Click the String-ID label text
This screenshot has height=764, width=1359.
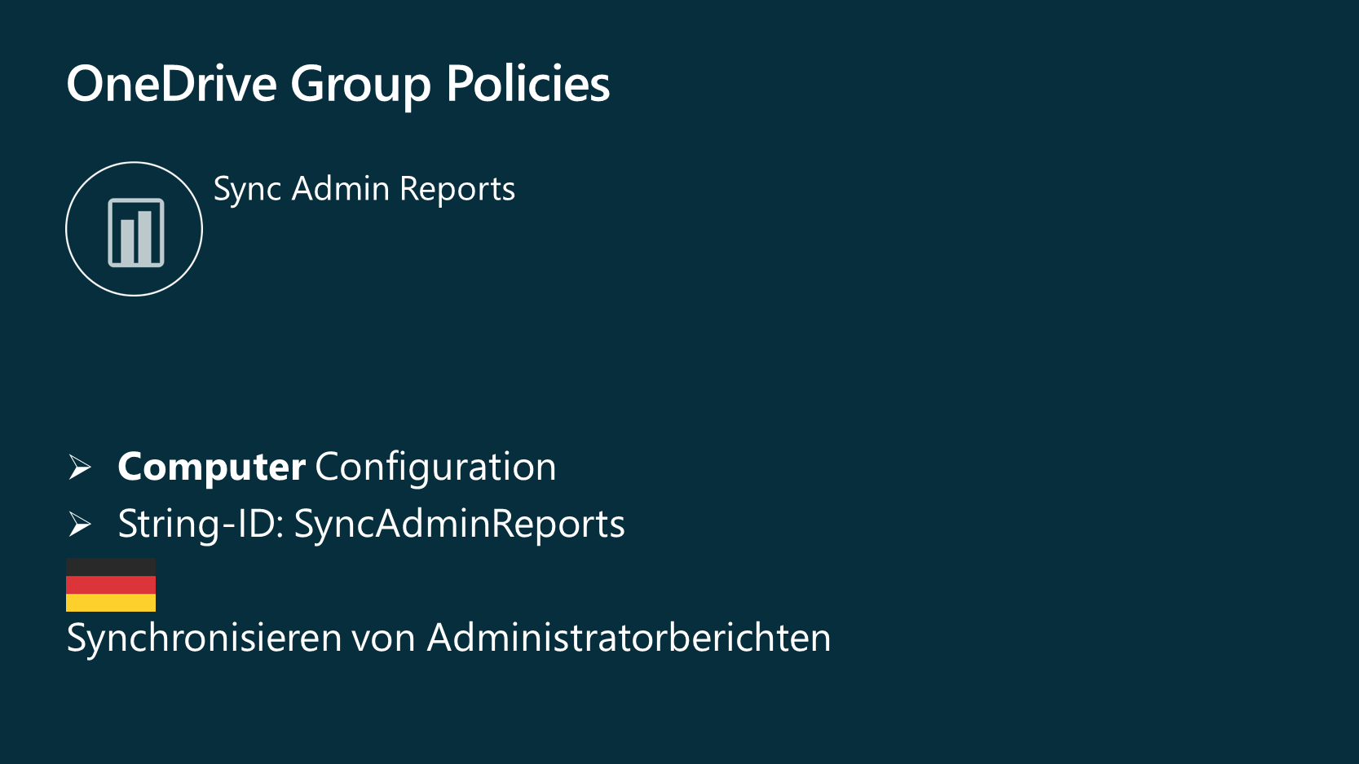click(201, 524)
